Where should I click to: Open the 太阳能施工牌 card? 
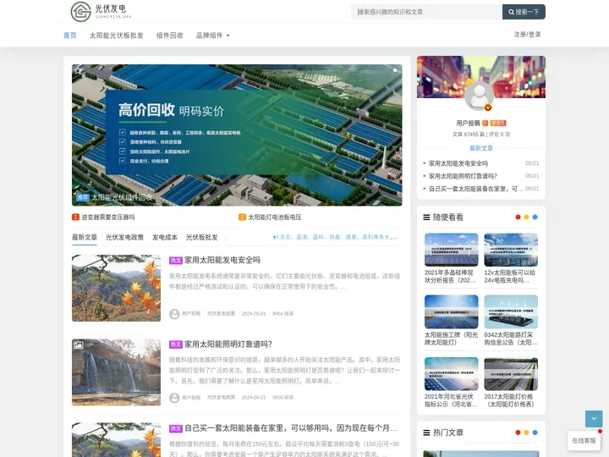coord(451,321)
